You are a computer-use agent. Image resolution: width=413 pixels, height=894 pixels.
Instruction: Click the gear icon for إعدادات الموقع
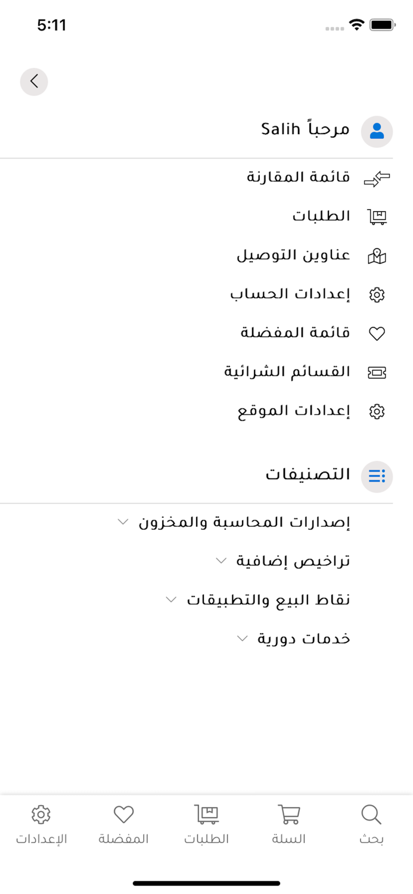click(378, 411)
